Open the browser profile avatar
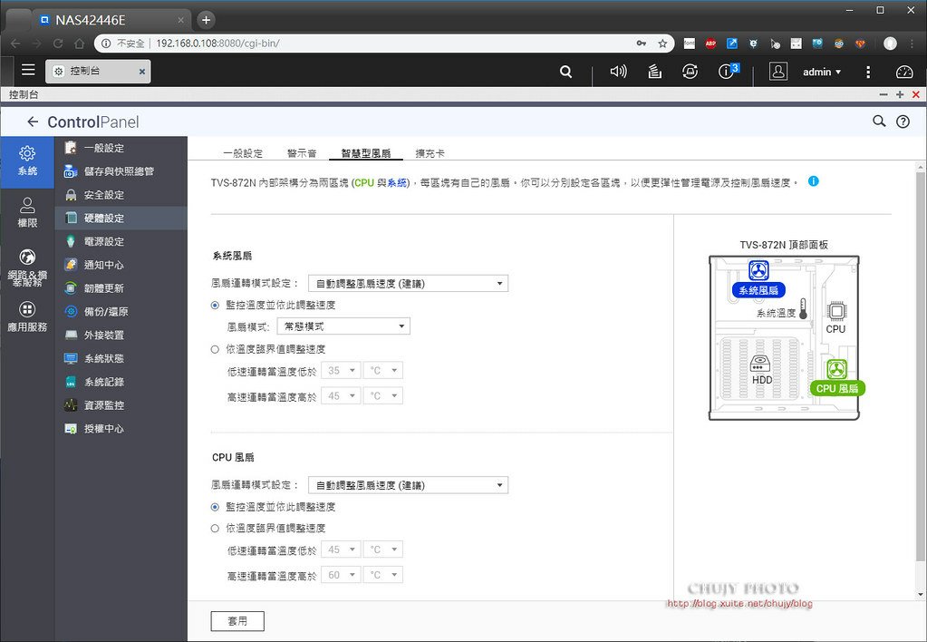 pos(890,44)
